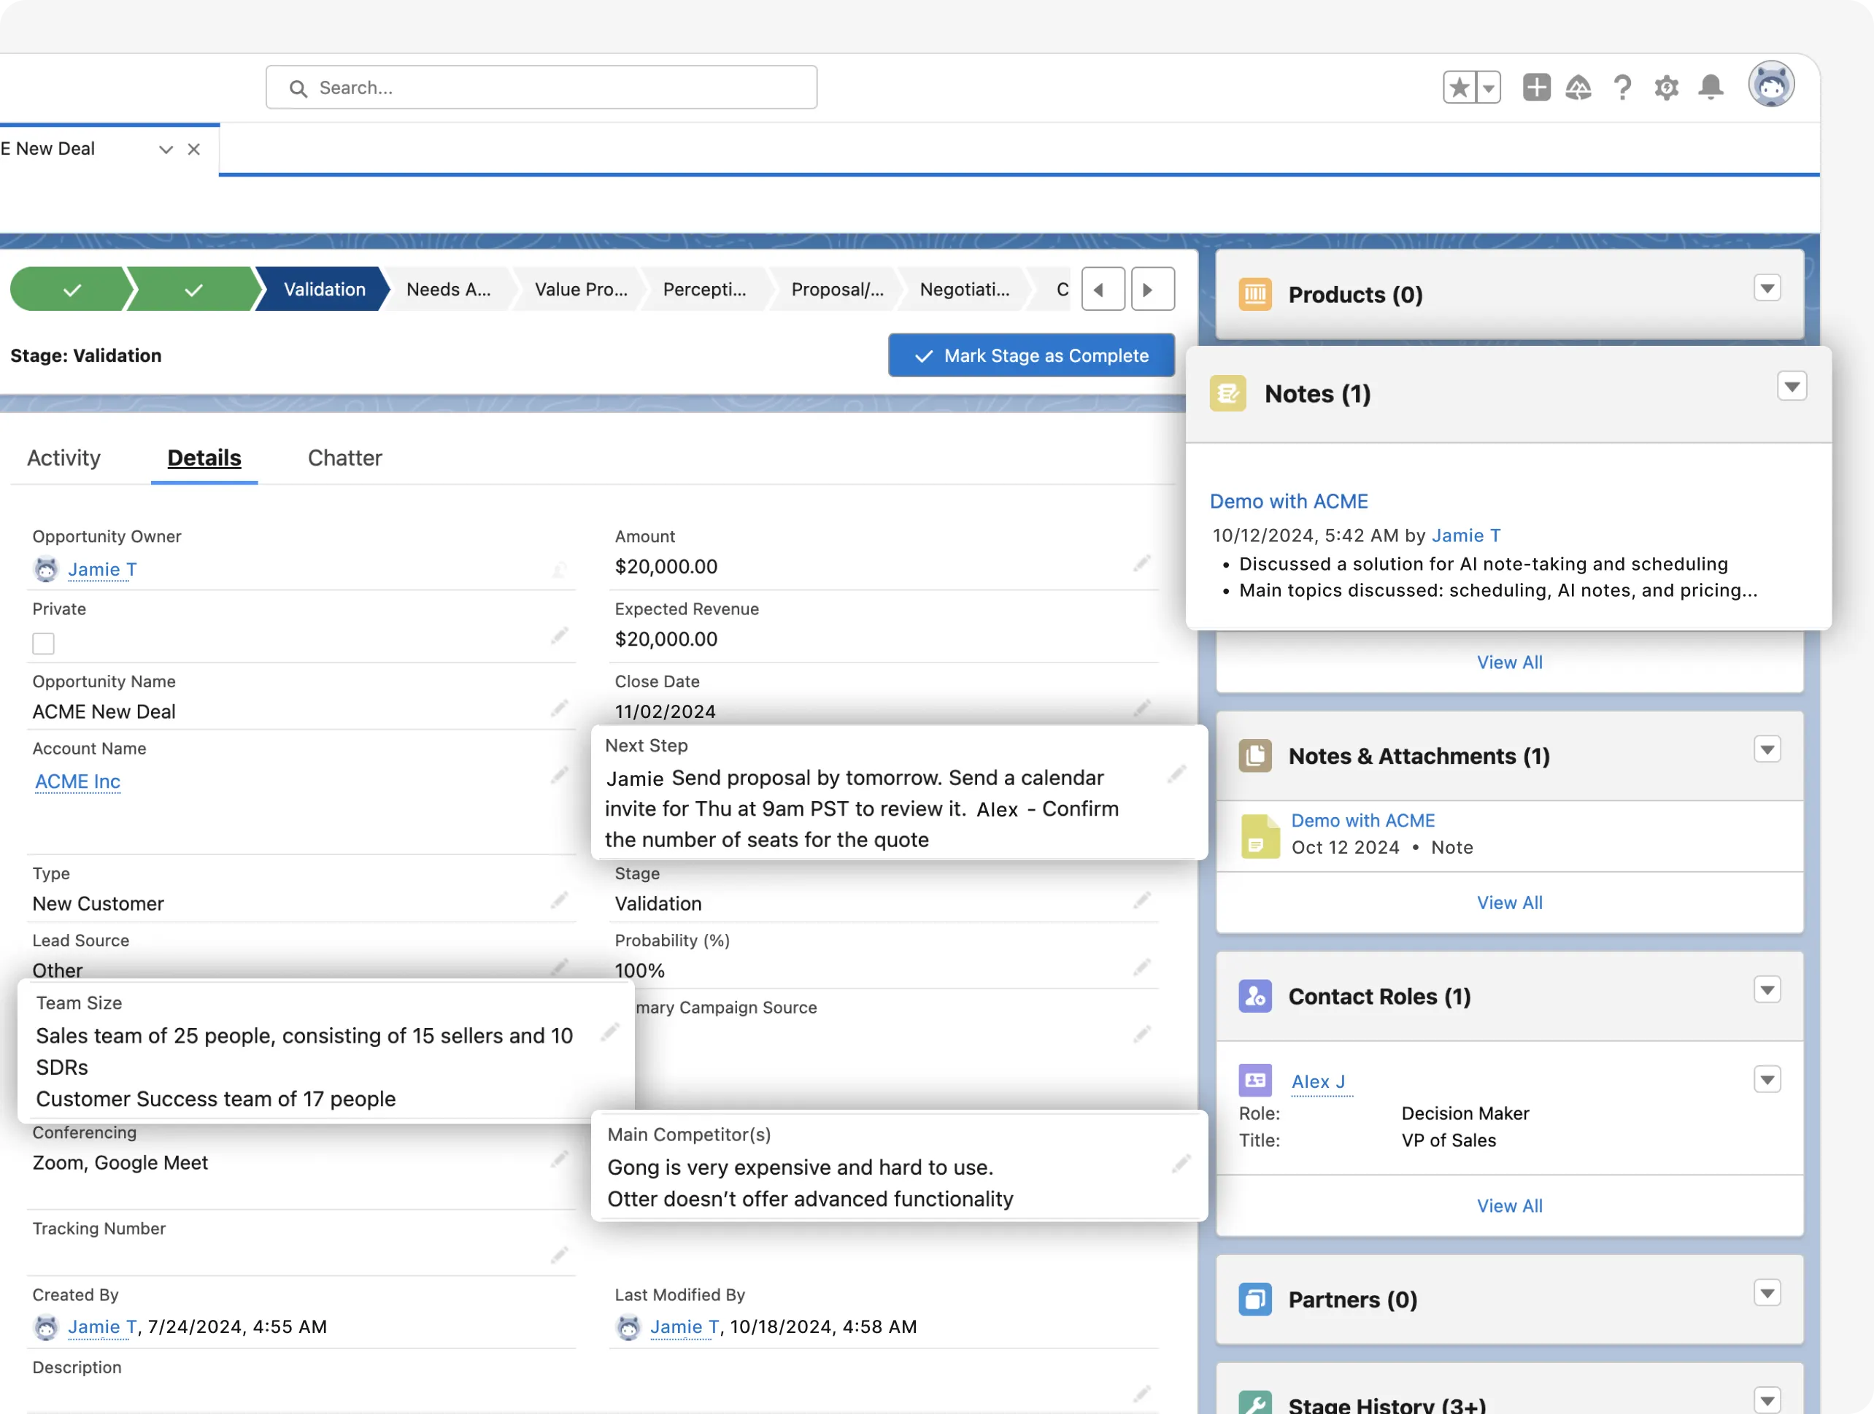1874x1414 pixels.
Task: Open Salesforce Setup via the gear icon
Action: click(1667, 88)
